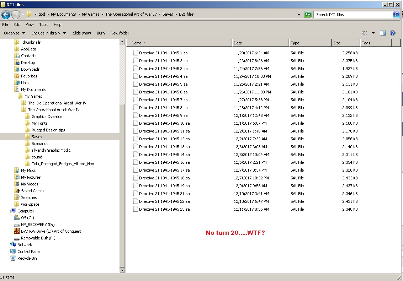This screenshot has height=281, width=403.
Task: Click the My Documents breadcrumb
Action: point(63,14)
